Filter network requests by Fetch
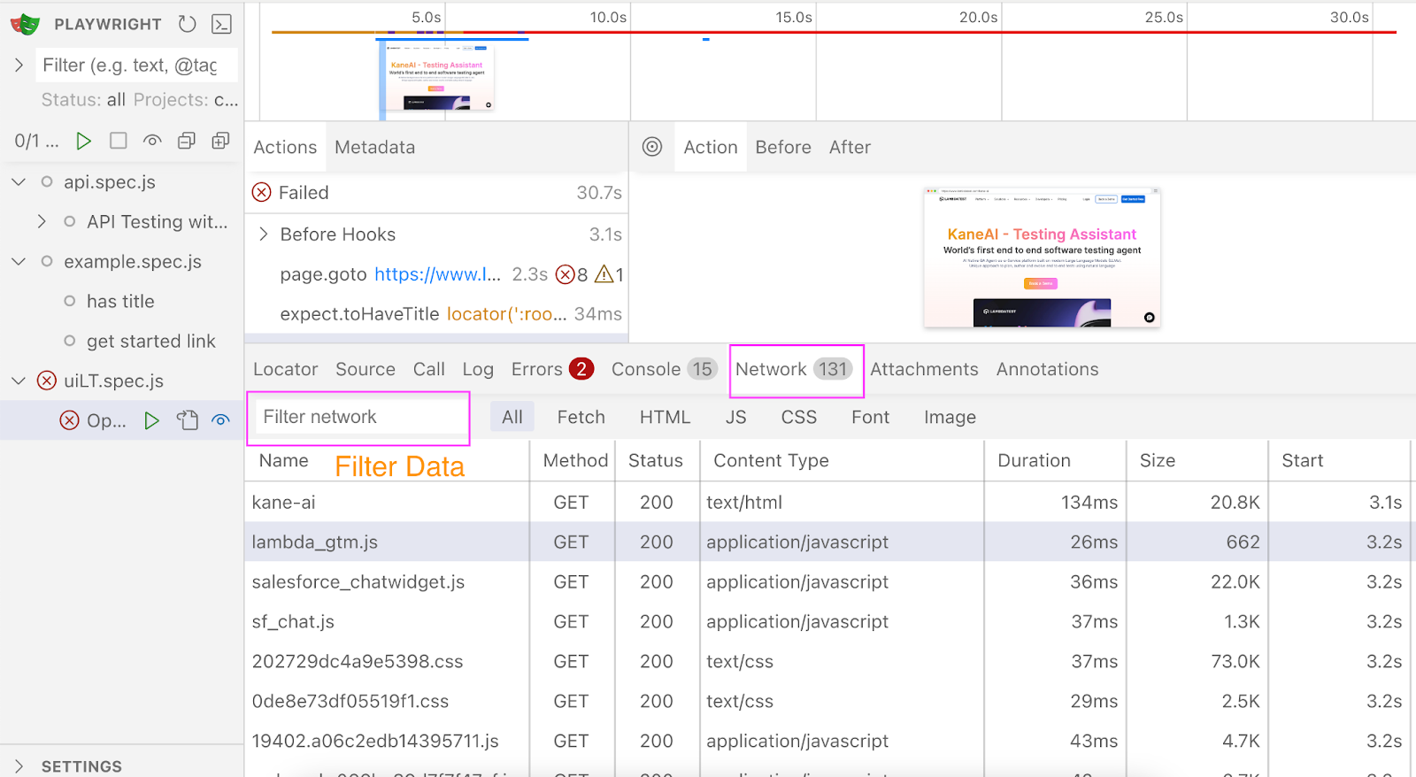Screen dimensions: 1416x777 click(581, 417)
